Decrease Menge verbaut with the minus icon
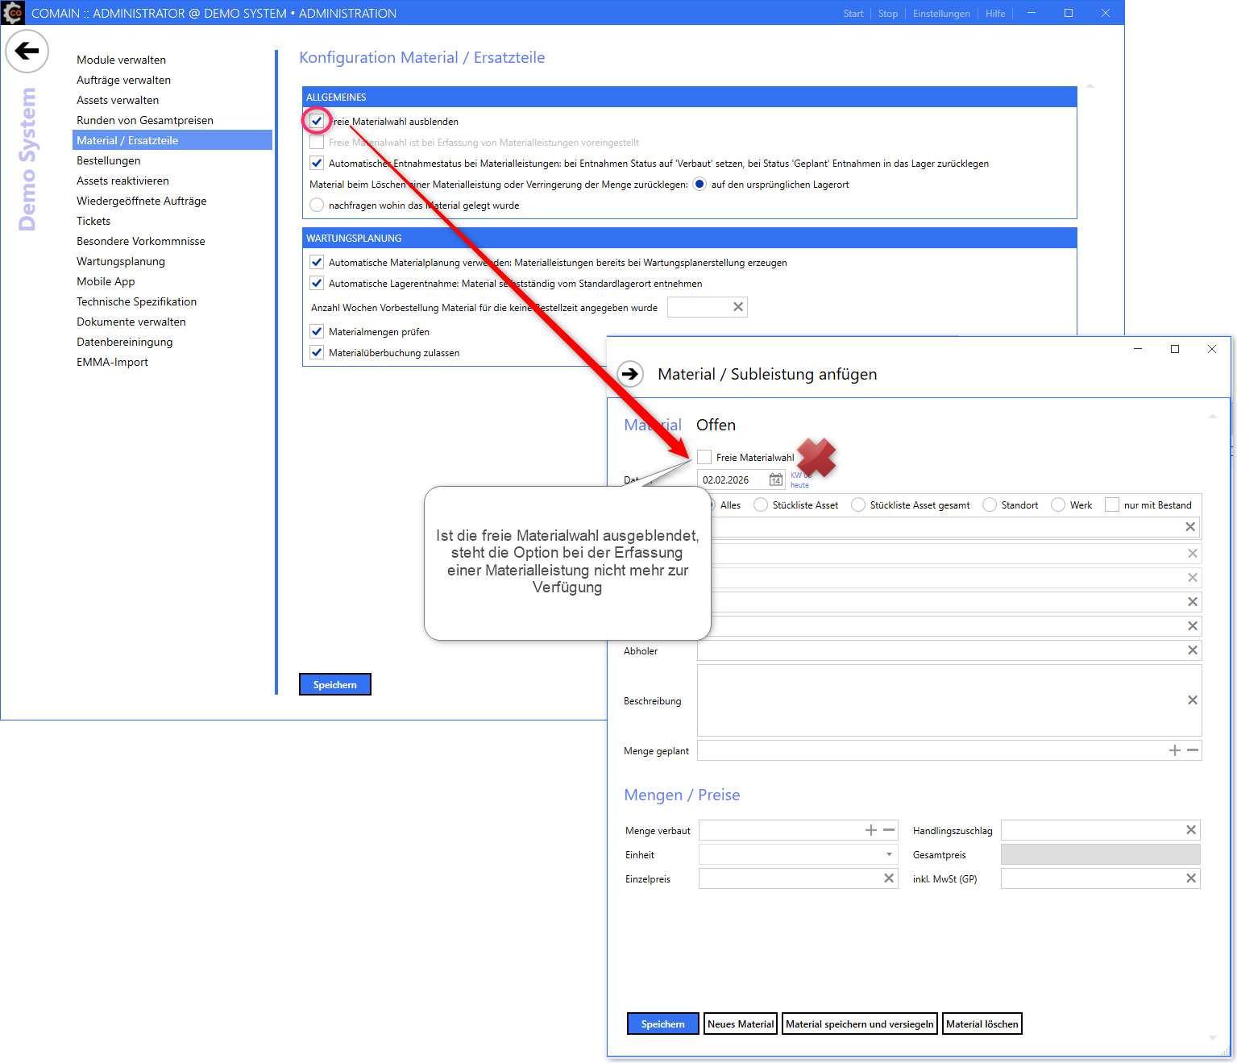 [889, 830]
